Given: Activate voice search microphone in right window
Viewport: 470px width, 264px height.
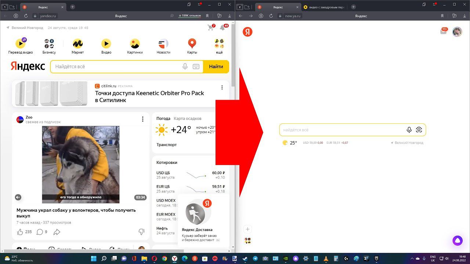Looking at the screenshot, I should tap(409, 130).
